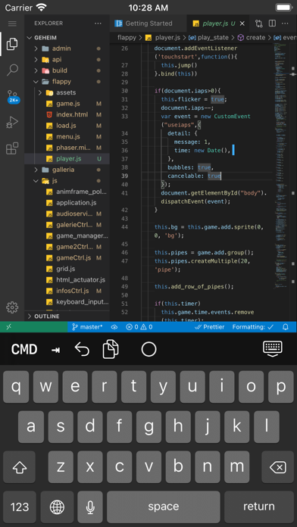Switch to the 123 numeric keyboard
This screenshot has width=297, height=527.
(x=20, y=507)
